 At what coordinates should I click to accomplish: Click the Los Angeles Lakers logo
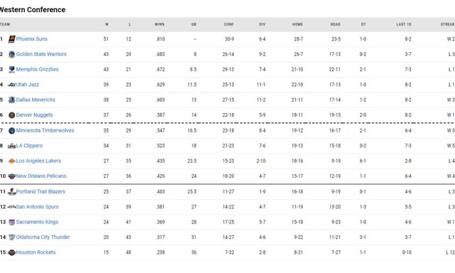click(x=12, y=161)
